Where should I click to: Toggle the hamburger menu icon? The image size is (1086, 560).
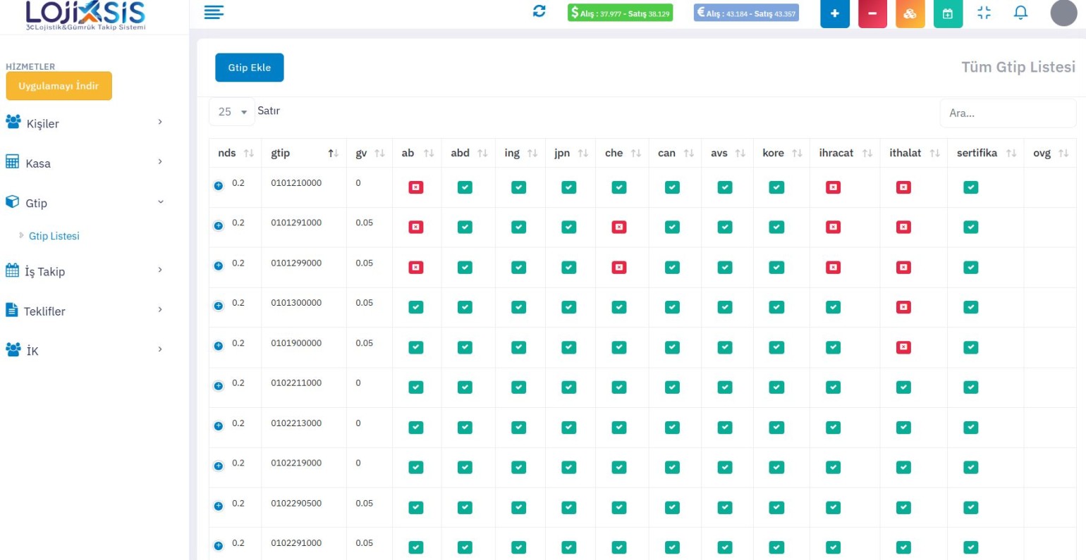tap(214, 12)
